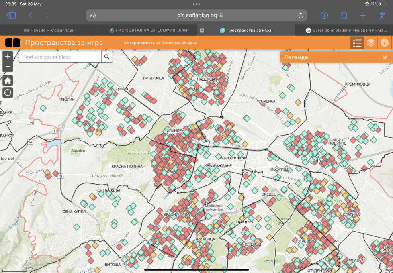
Task: Open the reader view AA menu
Action: click(93, 16)
